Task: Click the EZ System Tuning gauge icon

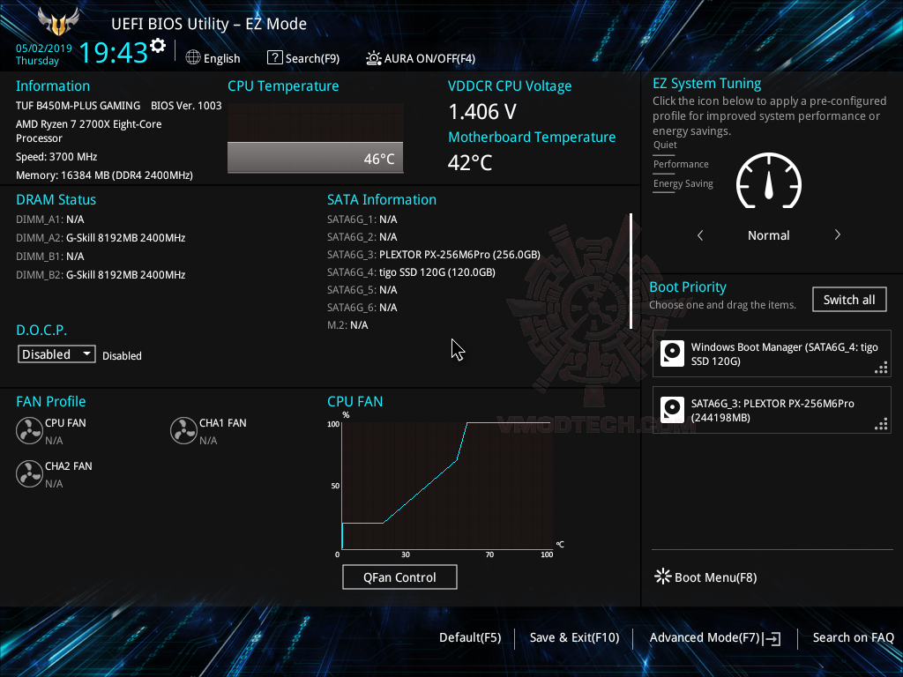Action: click(x=769, y=181)
